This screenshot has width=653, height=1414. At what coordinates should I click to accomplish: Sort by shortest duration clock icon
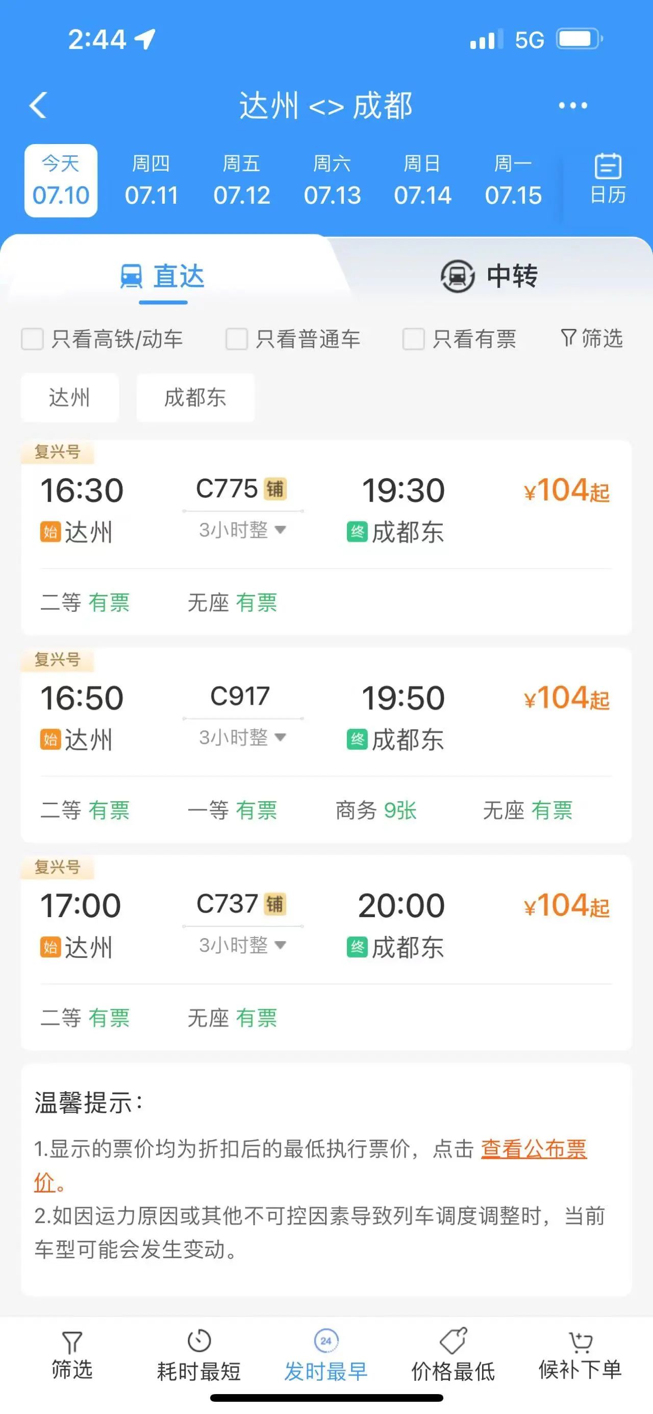click(x=199, y=1340)
